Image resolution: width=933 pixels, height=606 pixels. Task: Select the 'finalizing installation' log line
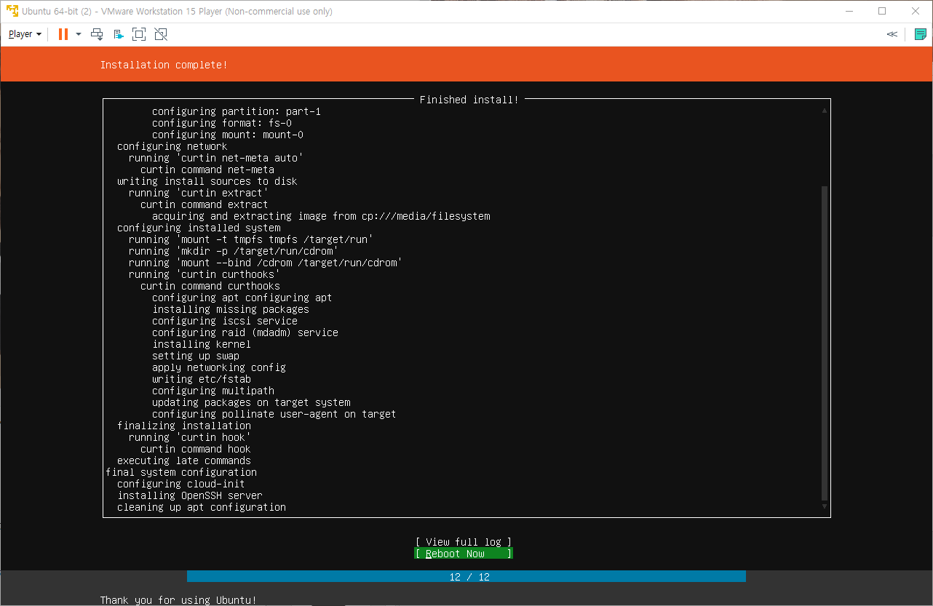(x=184, y=426)
